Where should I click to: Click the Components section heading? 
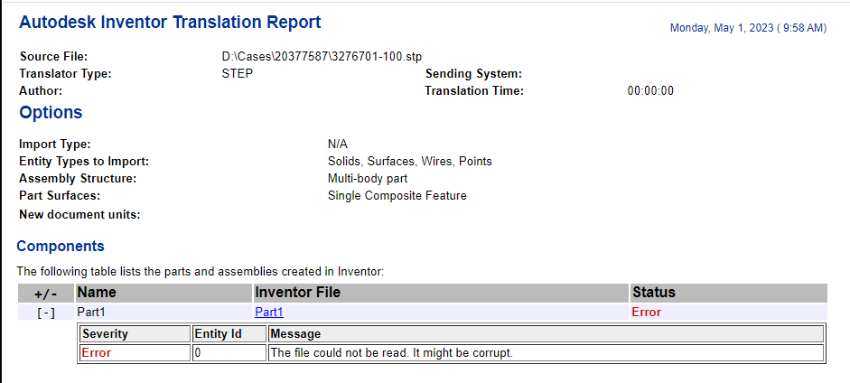pos(61,246)
